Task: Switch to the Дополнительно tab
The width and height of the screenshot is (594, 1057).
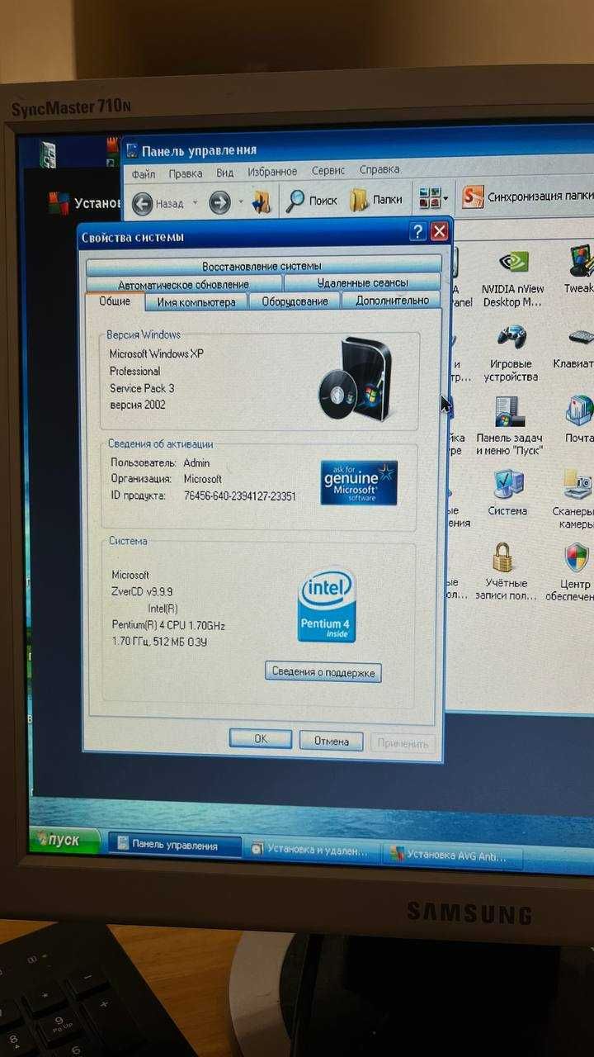Action: 392,301
